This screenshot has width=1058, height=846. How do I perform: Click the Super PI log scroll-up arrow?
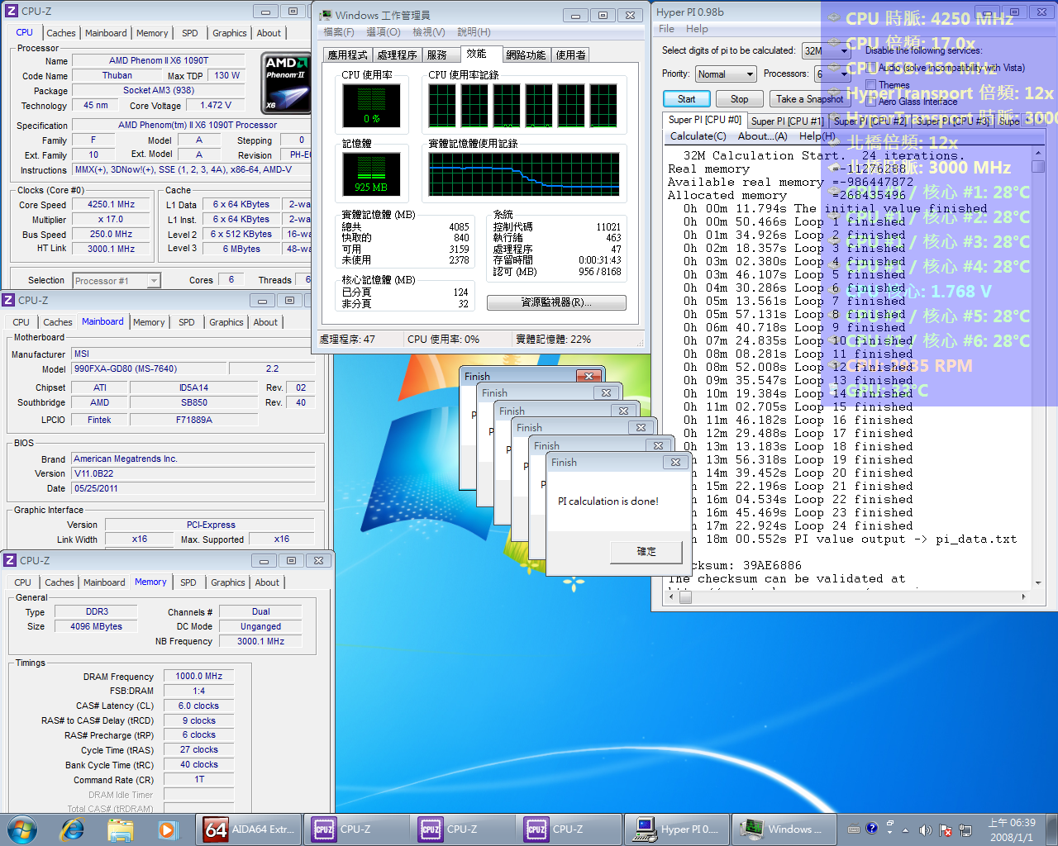click(x=1038, y=154)
